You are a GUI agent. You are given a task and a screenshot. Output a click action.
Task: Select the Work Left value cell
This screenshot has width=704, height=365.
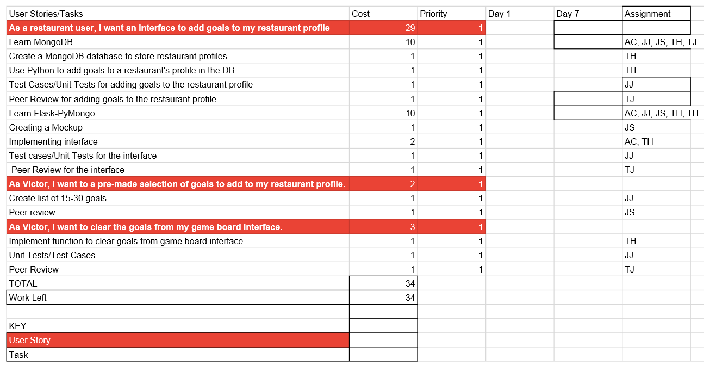coord(383,298)
